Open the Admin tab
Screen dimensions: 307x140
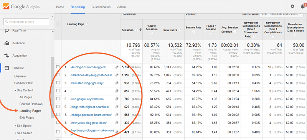[x=121, y=7]
